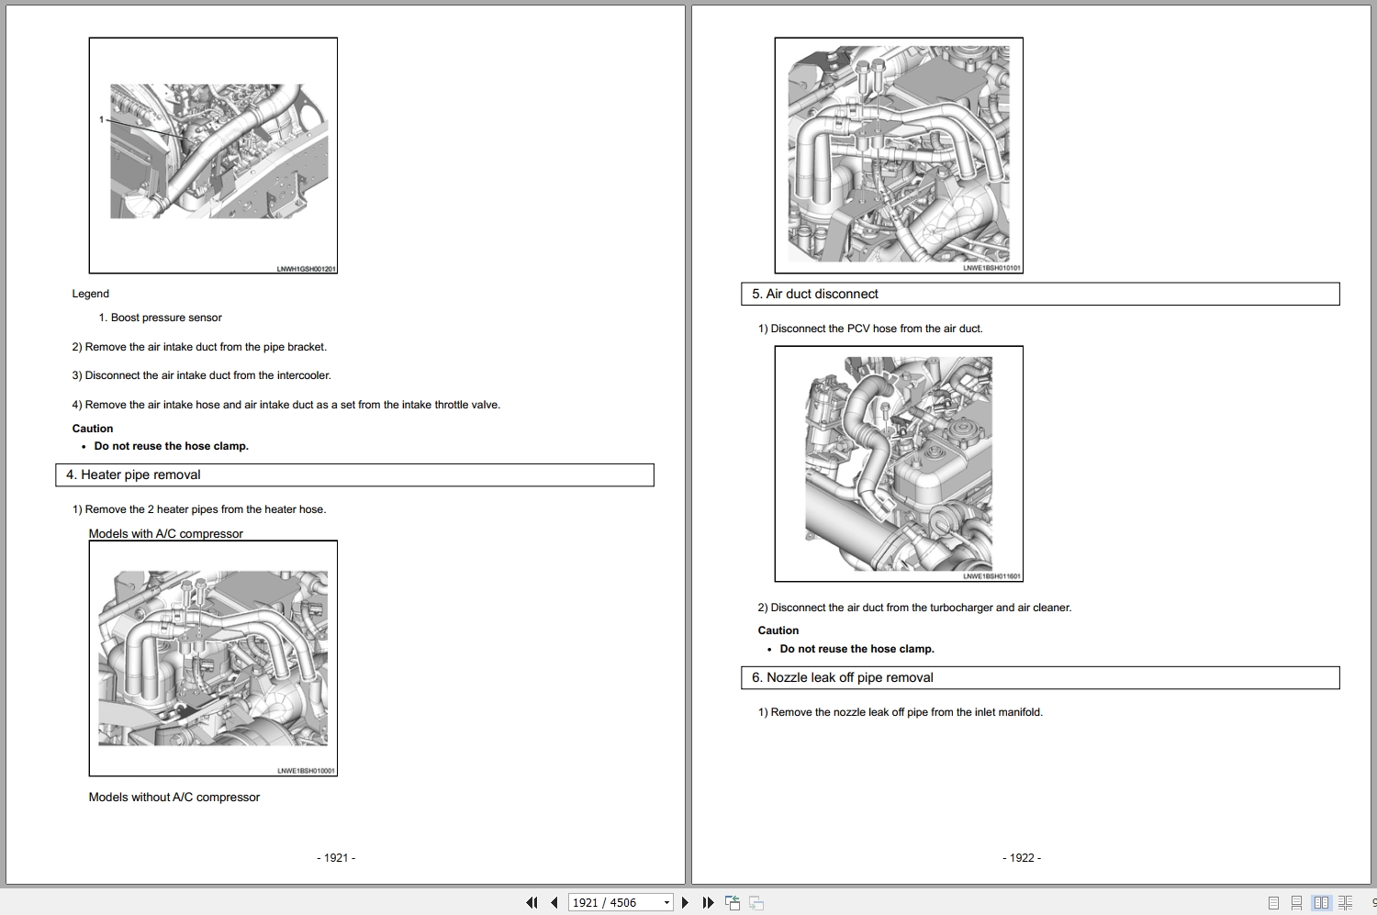This screenshot has width=1377, height=915.
Task: Click figure code LNWH1GSH001201
Action: pyautogui.click(x=307, y=269)
